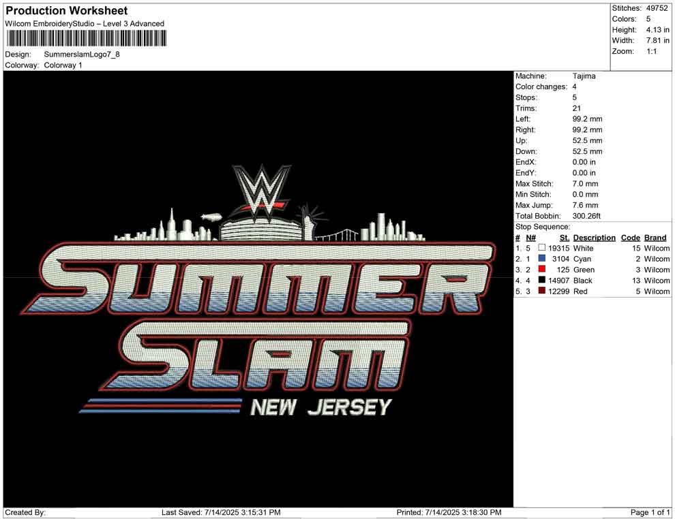Click the 'Brand' column header
The width and height of the screenshot is (675, 519).
[655, 238]
